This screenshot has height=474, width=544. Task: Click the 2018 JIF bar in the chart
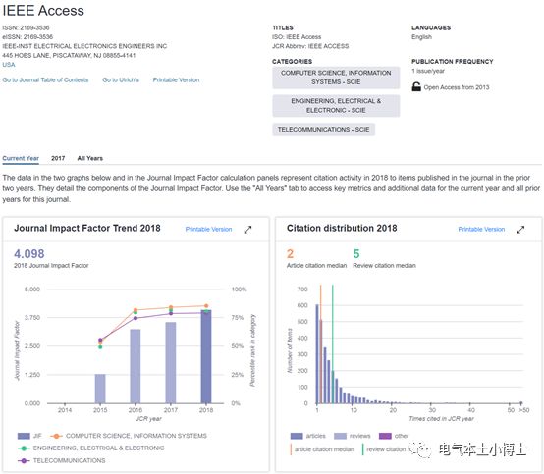[x=206, y=356]
